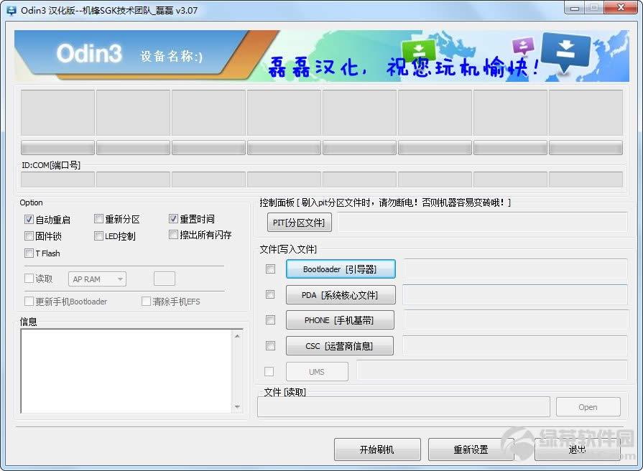Screen dimensions: 643x471
Task: Click the CSC [运营商信息] button
Action: [340, 346]
